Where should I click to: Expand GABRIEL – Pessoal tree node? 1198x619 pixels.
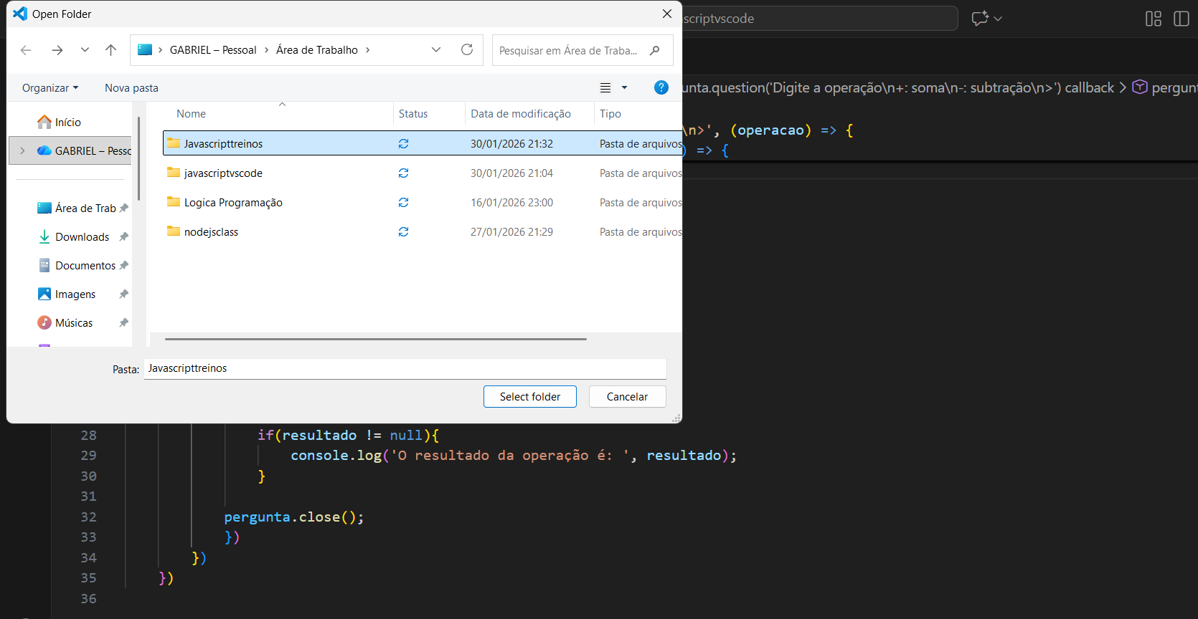23,150
